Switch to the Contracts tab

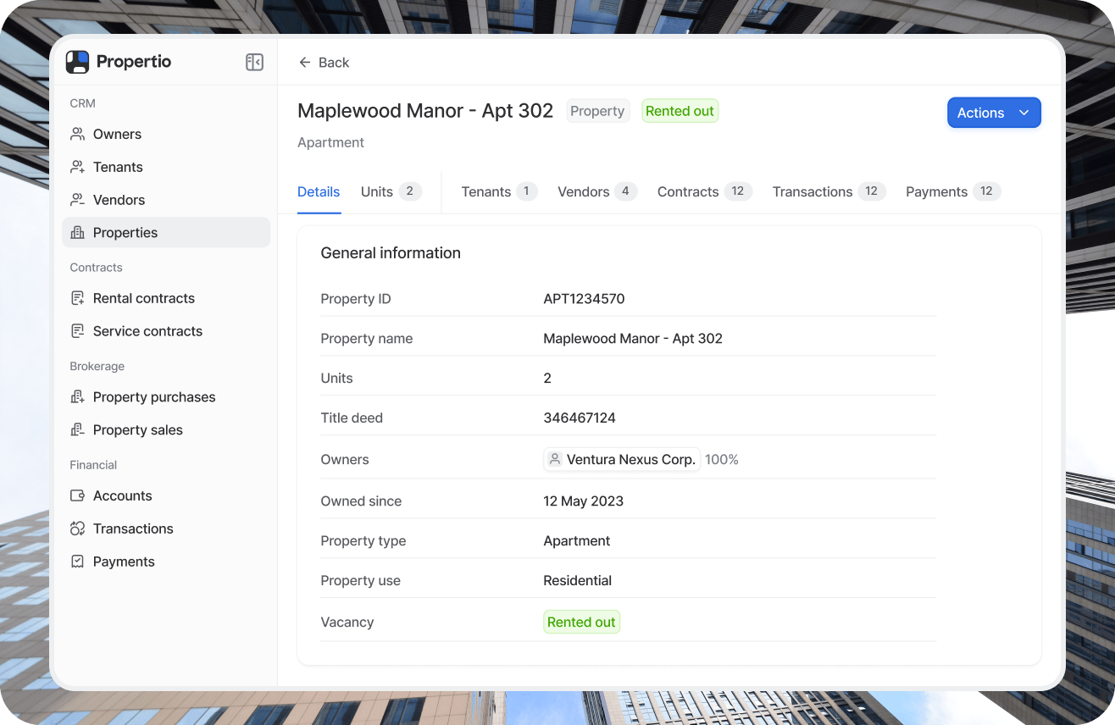pos(703,191)
